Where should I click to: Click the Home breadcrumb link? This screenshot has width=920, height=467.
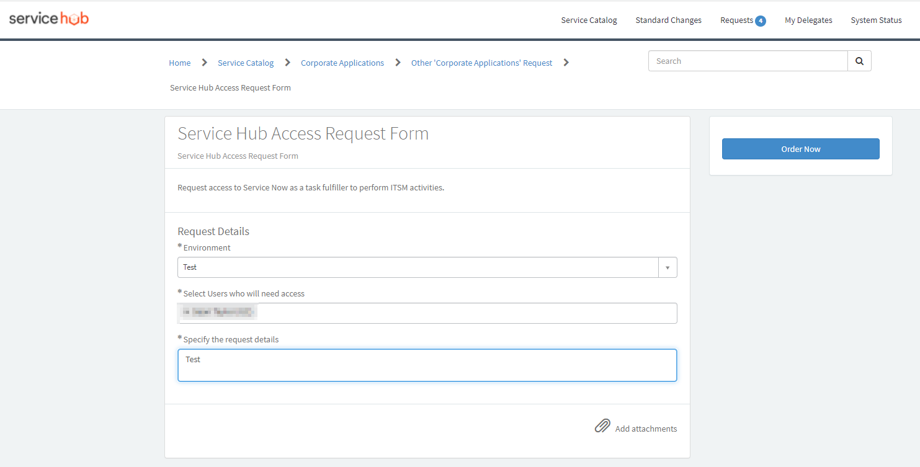click(180, 63)
